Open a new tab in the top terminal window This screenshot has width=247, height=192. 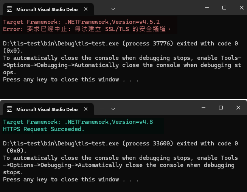(102, 9)
